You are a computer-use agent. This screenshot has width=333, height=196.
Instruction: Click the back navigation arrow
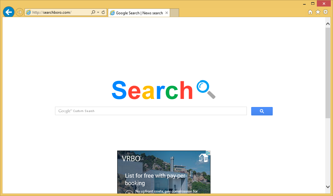tap(8, 12)
